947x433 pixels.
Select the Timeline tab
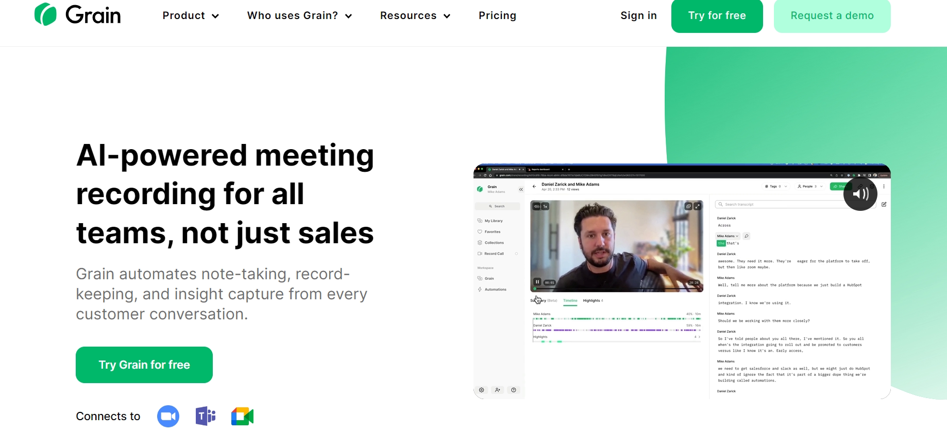pos(570,300)
